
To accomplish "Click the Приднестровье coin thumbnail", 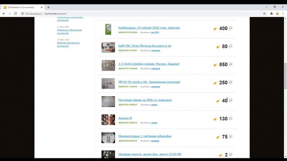I will (108, 138).
